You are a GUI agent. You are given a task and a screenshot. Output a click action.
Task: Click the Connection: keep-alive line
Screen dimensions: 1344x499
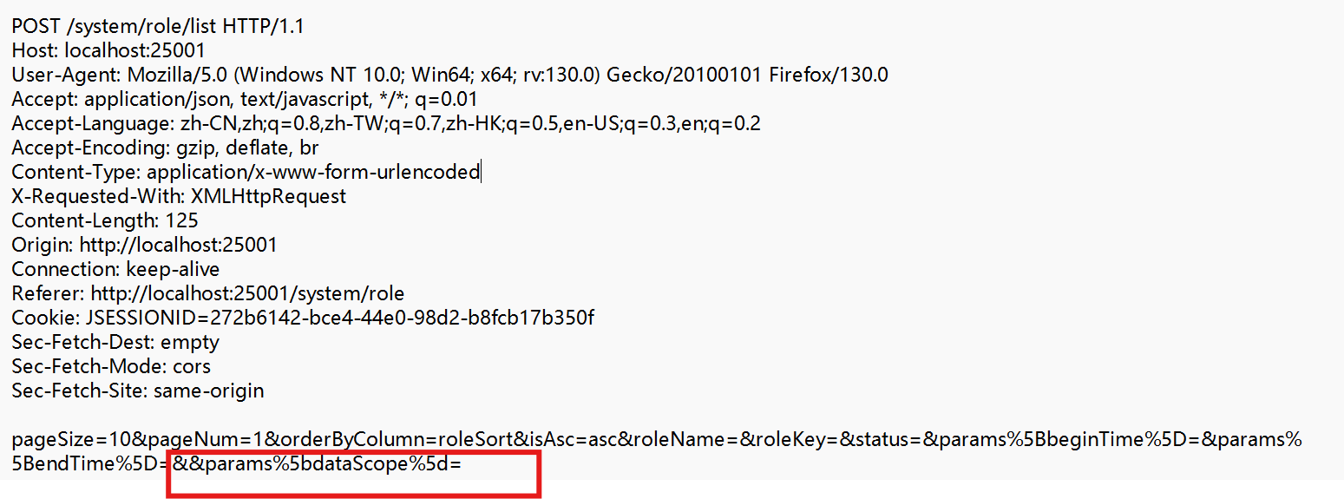tap(115, 270)
